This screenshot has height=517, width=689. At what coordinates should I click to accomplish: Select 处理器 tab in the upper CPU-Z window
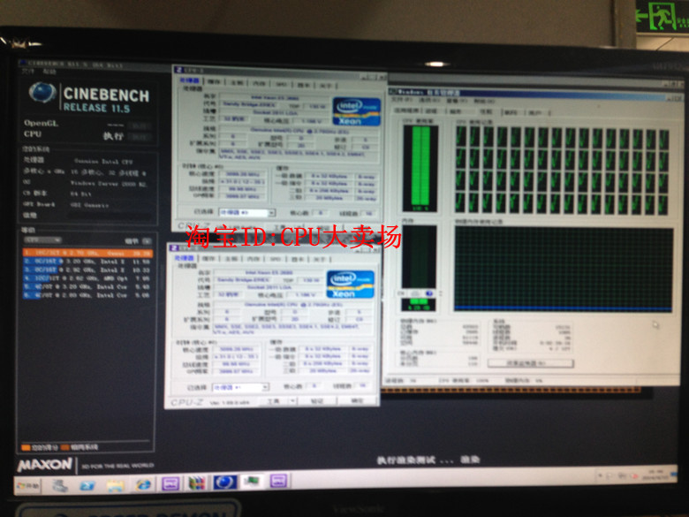(190, 81)
